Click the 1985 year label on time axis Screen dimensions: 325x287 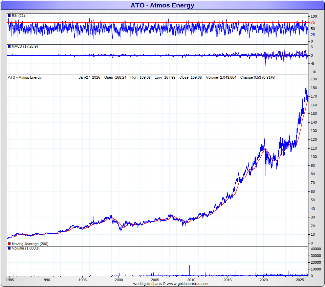pyautogui.click(x=10, y=280)
